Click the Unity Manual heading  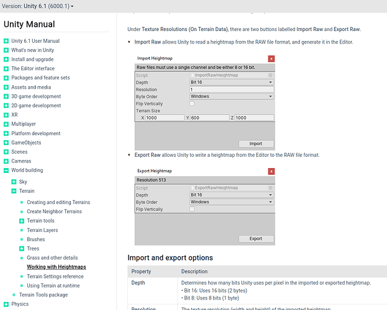[29, 24]
